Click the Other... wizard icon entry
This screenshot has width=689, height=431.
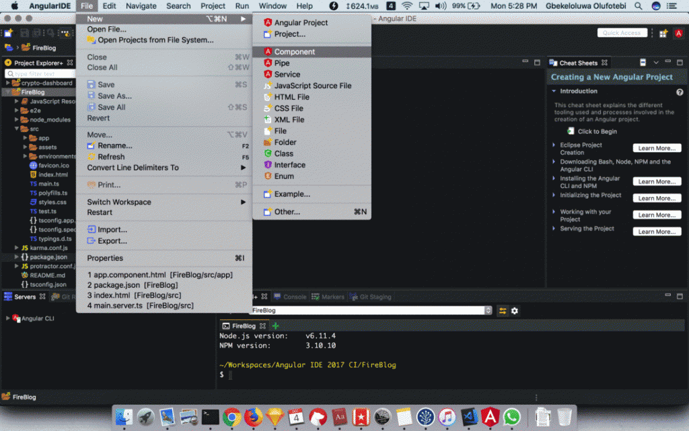pos(268,212)
